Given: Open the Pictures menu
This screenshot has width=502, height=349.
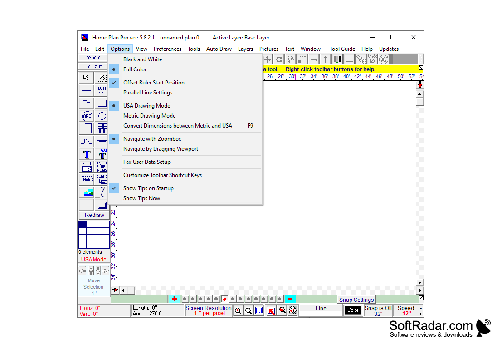Looking at the screenshot, I should pyautogui.click(x=269, y=49).
